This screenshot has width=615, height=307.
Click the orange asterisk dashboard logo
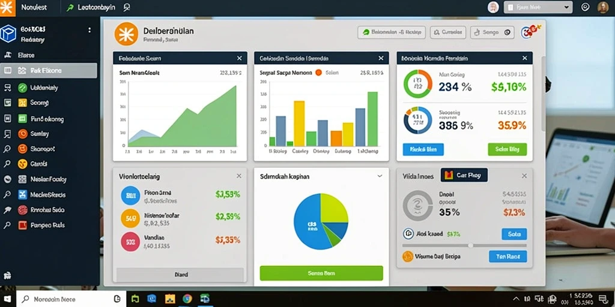(126, 34)
